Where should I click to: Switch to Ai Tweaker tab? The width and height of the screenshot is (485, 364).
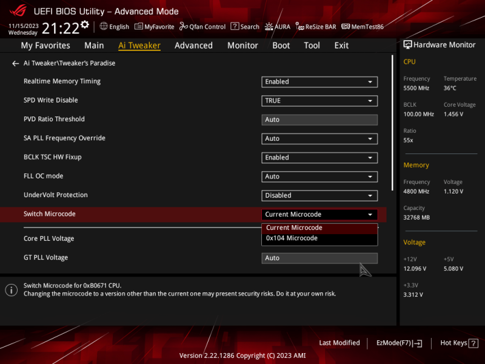[139, 45]
